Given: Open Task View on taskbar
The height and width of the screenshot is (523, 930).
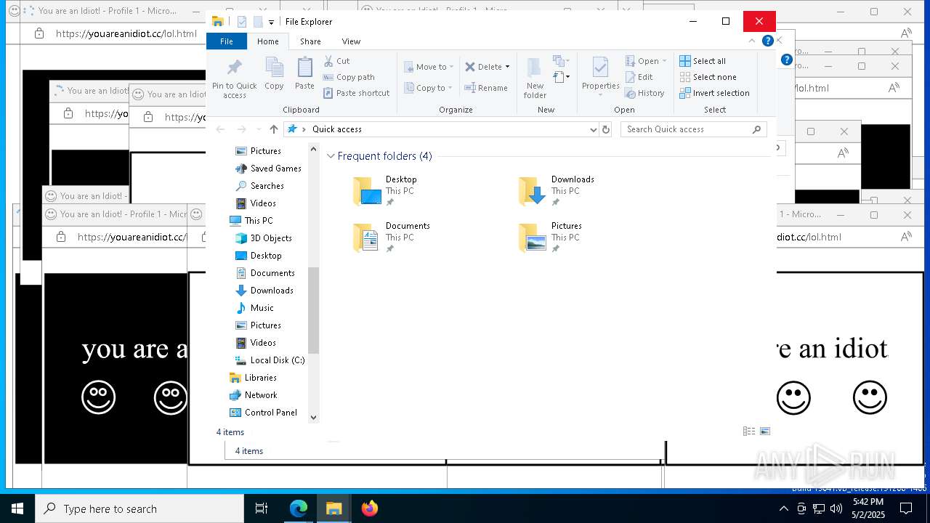Looking at the screenshot, I should pyautogui.click(x=262, y=508).
